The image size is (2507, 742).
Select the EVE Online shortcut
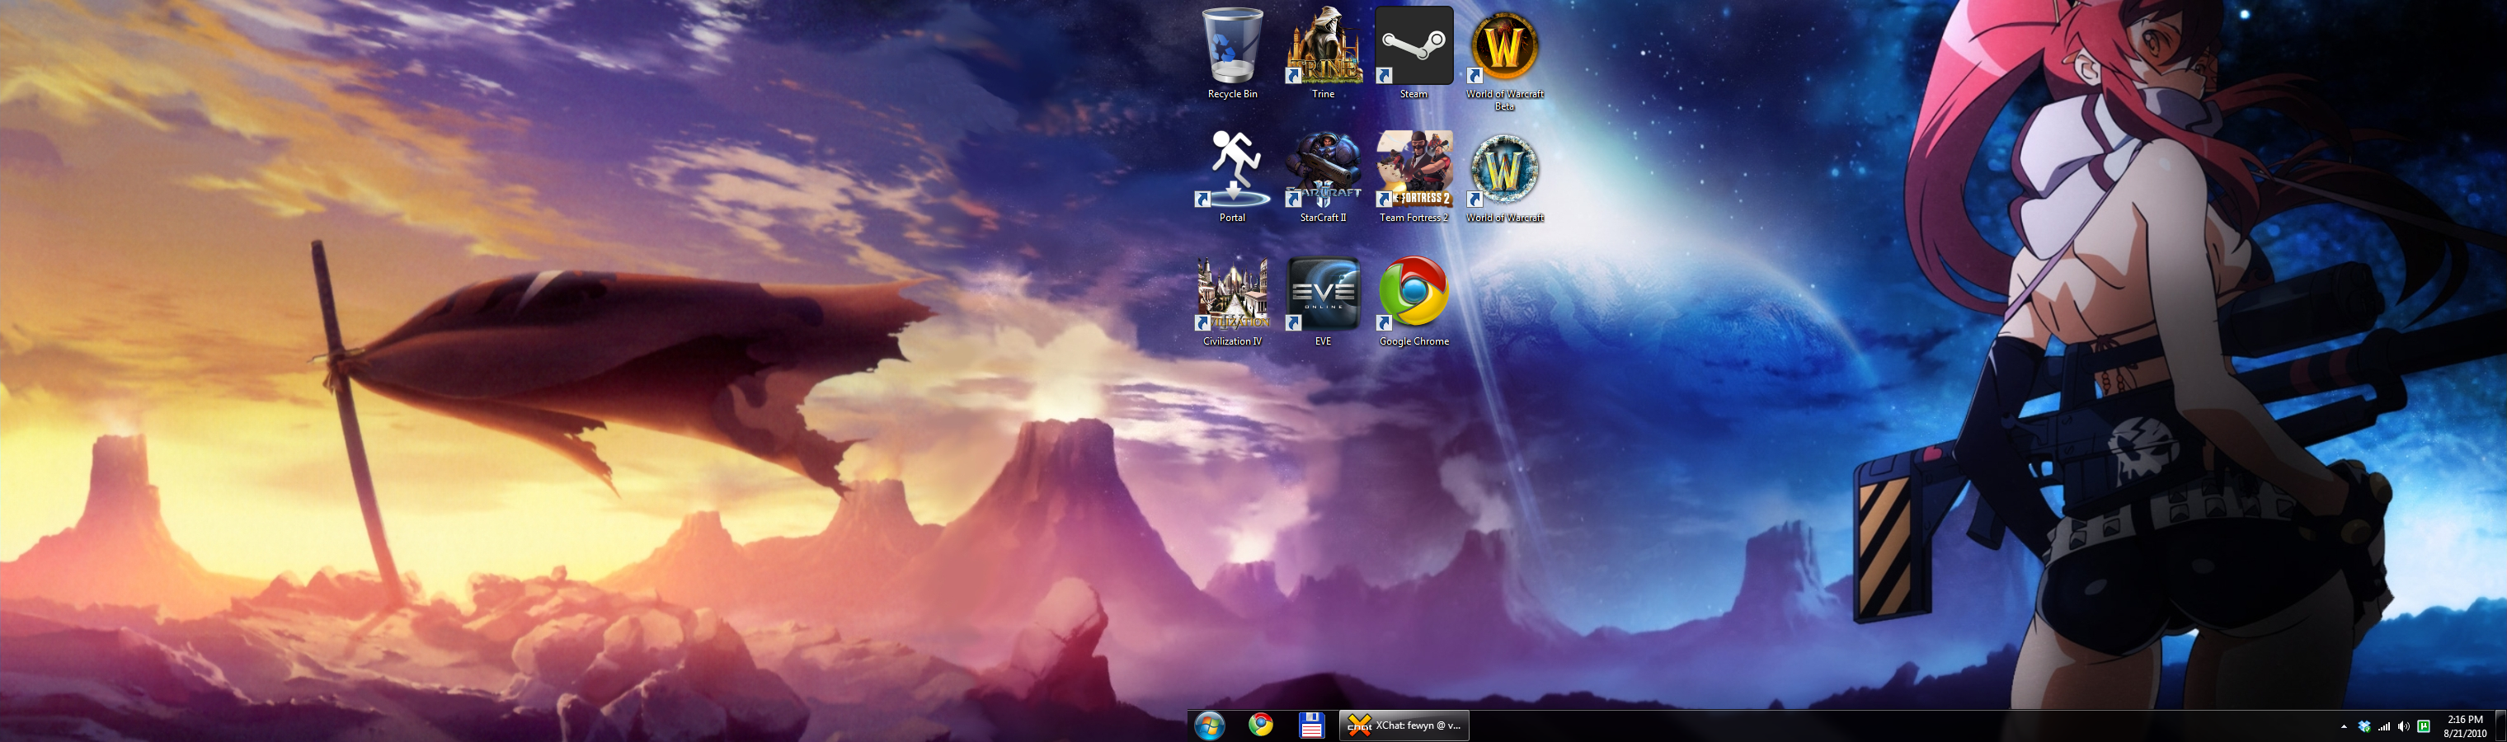[x=1323, y=294]
